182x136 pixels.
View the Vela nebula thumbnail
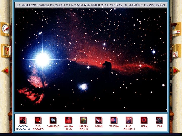tap(159, 120)
